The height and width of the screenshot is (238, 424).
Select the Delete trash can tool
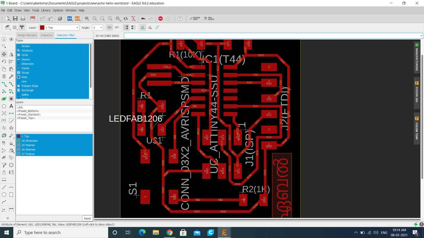click(4, 77)
